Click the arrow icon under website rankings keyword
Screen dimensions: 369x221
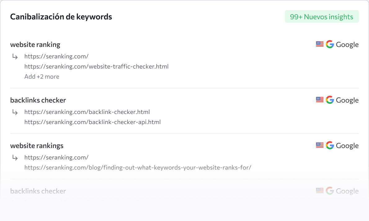[x=15, y=158]
